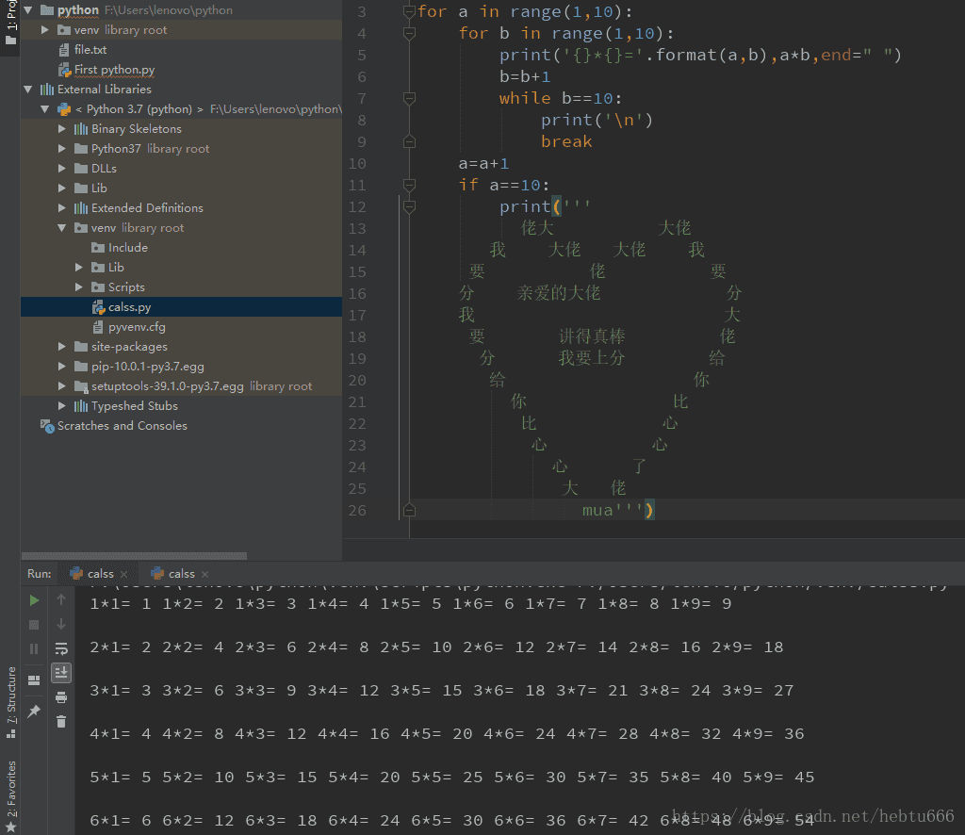The image size is (965, 835).
Task: Click the restore layout icon in Run panel
Action: (x=34, y=679)
